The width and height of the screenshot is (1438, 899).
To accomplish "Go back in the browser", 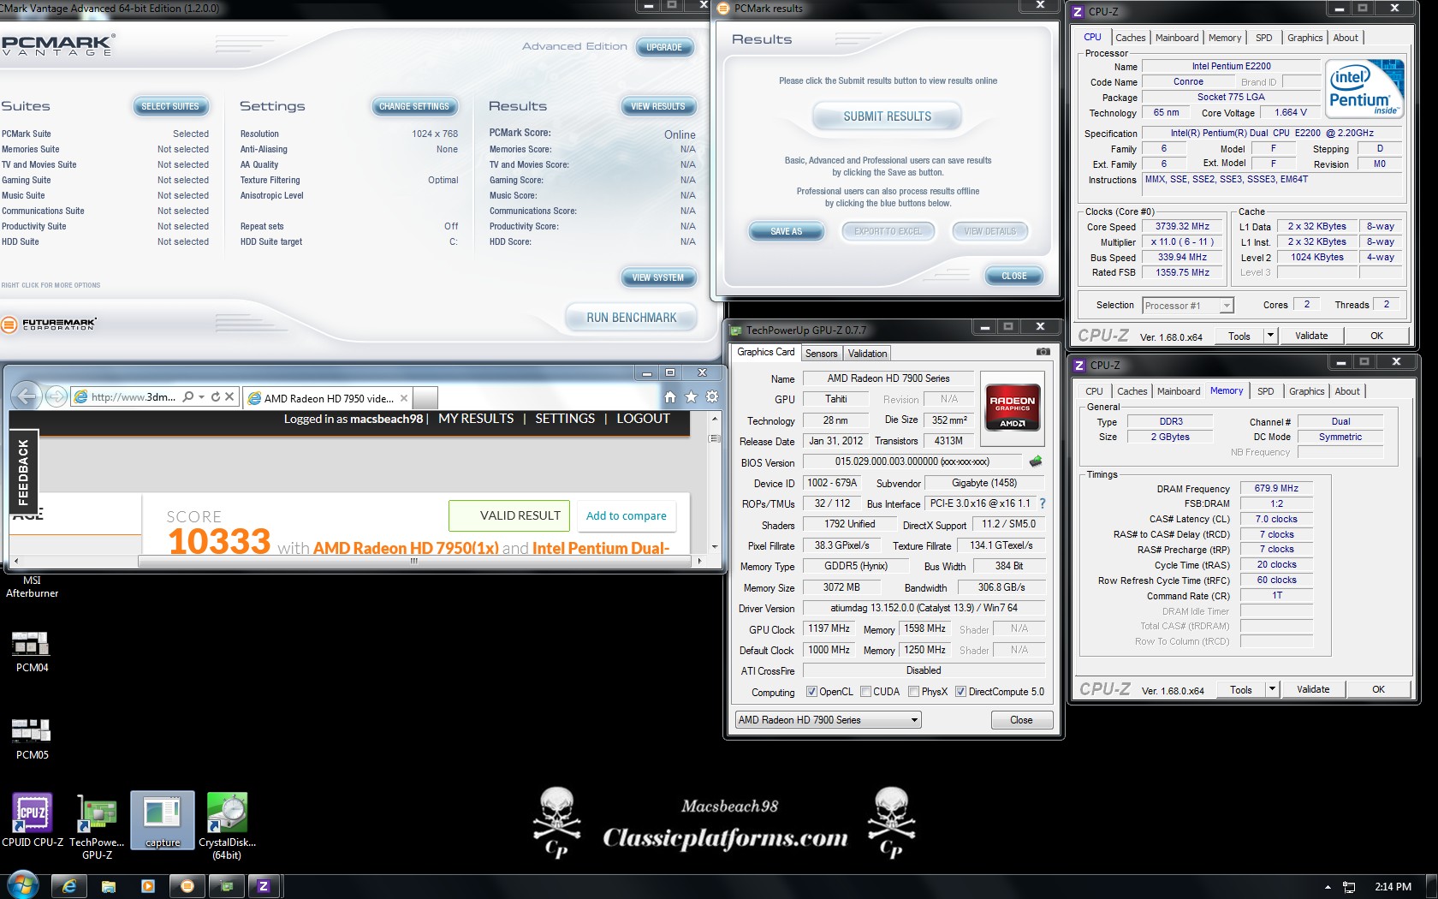I will coord(27,396).
